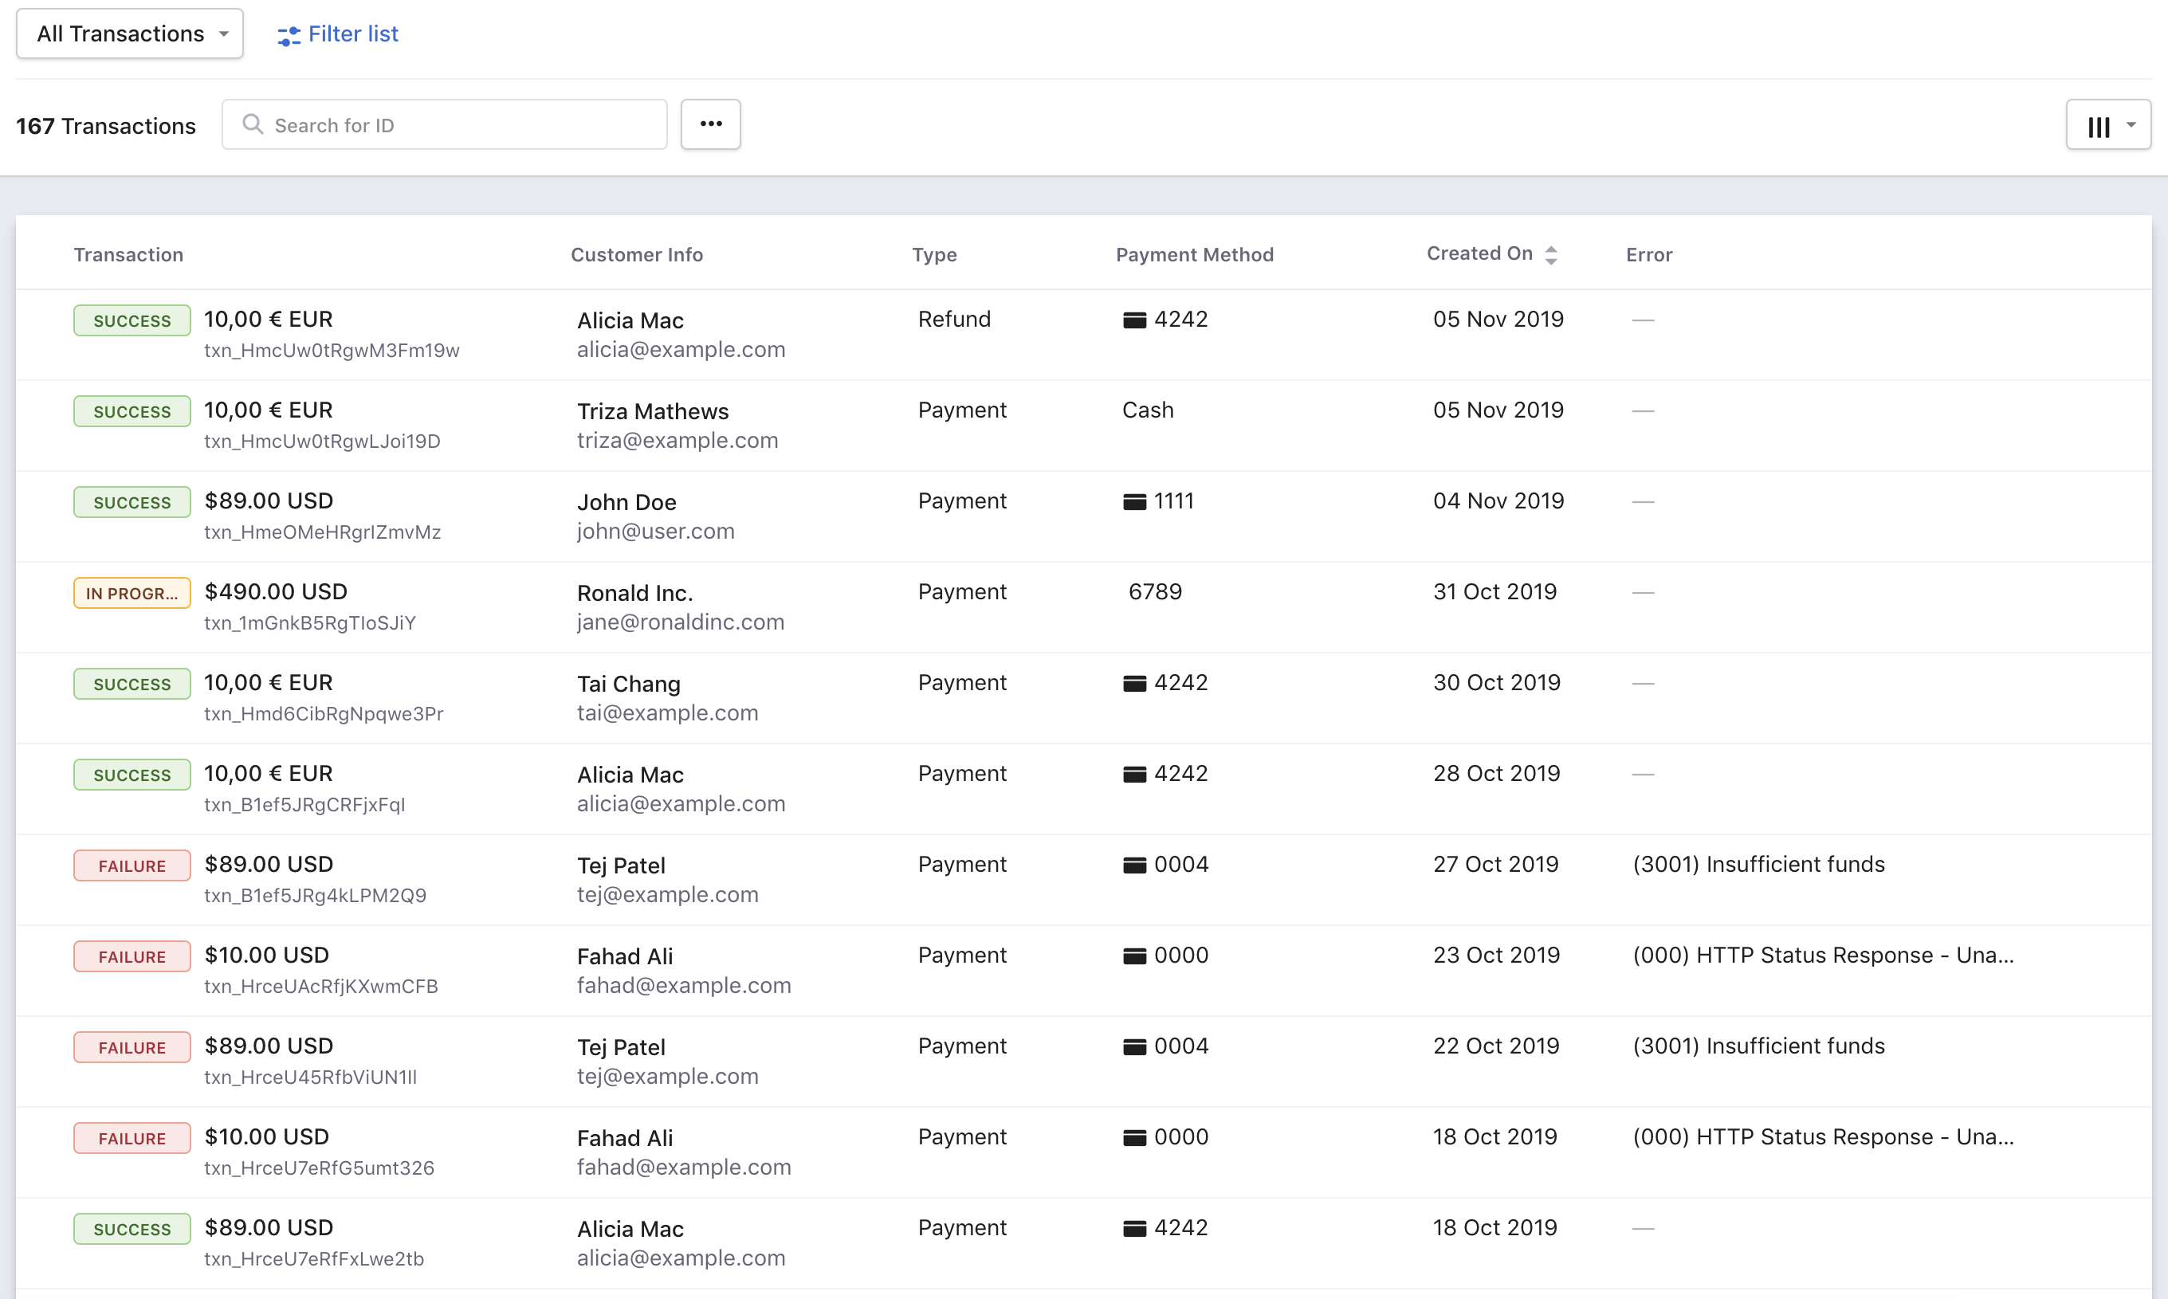The width and height of the screenshot is (2168, 1299).
Task: Click the IN PROGRESS badge for Ronald Inc.
Action: [132, 593]
